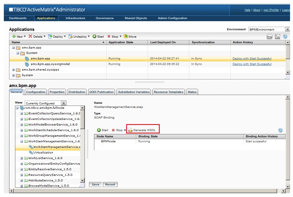
Task: Expand the WorkModelBrowserService_1.6.0 node
Action: point(22,125)
